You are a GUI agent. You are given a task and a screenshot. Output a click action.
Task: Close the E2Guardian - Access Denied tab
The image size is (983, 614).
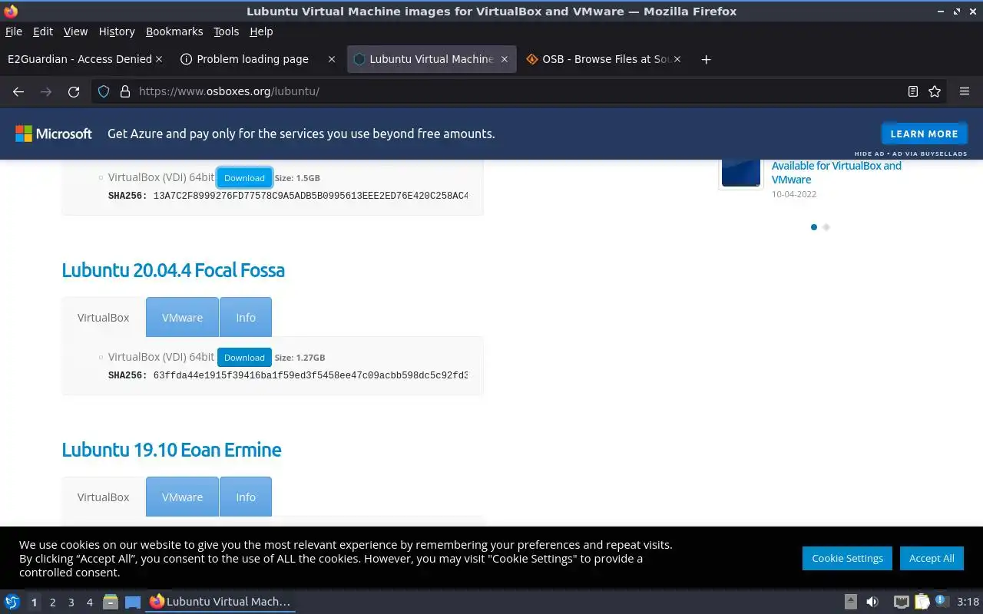(x=159, y=59)
